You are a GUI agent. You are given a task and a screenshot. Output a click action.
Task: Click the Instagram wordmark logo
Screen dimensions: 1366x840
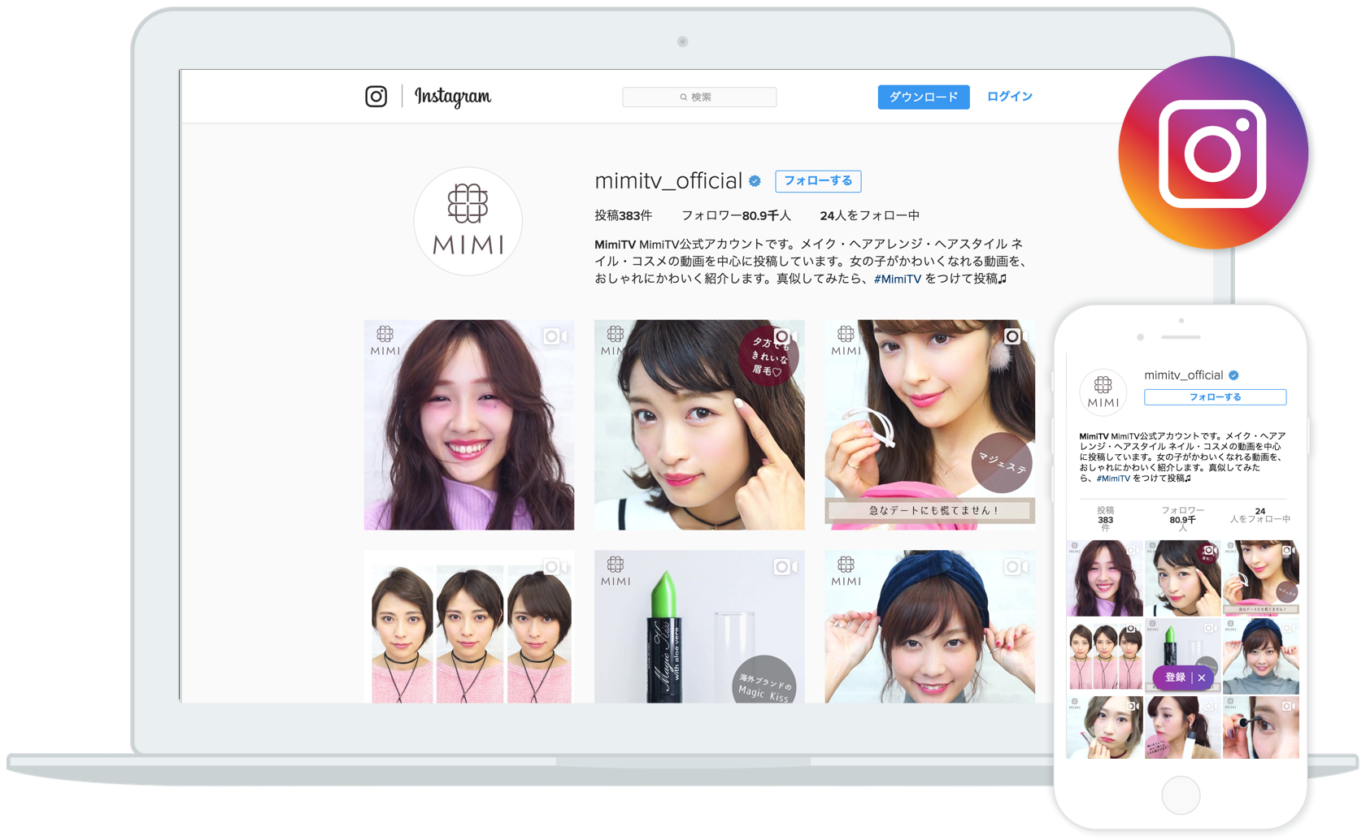[453, 97]
